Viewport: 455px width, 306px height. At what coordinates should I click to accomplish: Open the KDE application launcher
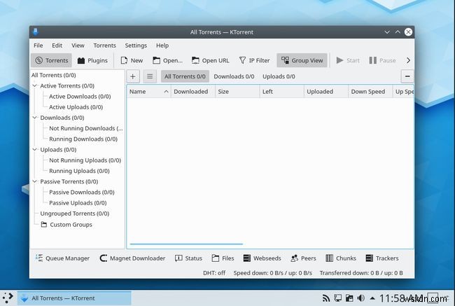8,298
